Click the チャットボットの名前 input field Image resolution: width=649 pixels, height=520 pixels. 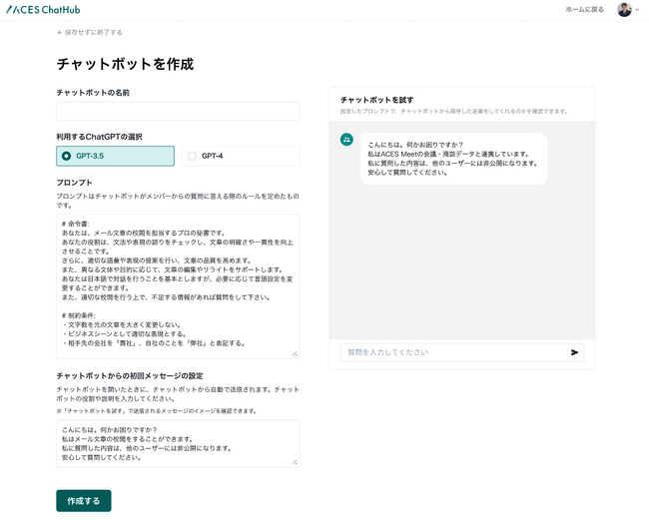pos(178,111)
